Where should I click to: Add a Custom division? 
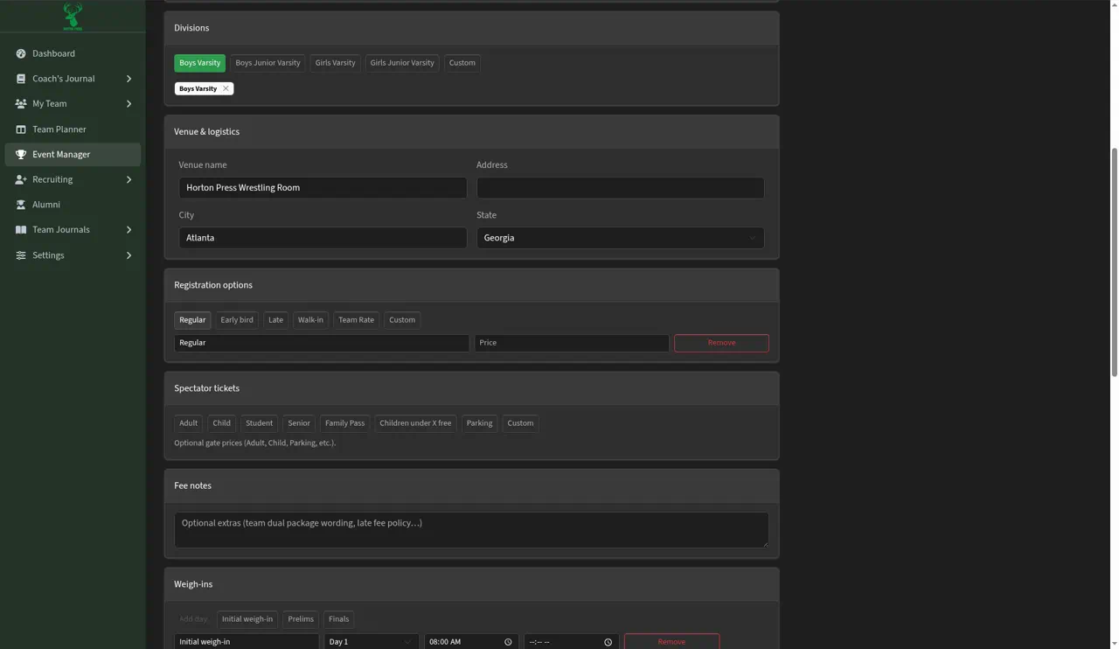tap(462, 63)
